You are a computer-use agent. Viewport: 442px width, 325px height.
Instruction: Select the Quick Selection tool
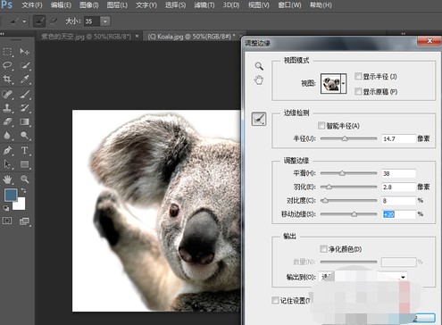[x=25, y=65]
